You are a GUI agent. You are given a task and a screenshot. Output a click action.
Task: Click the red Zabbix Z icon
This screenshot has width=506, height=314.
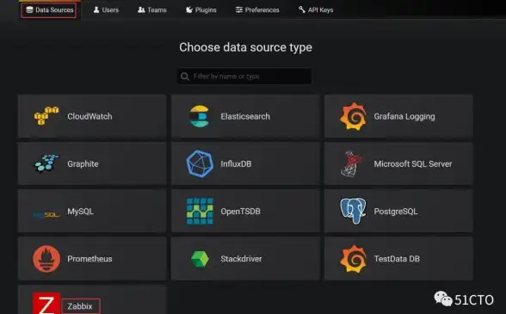tap(46, 304)
